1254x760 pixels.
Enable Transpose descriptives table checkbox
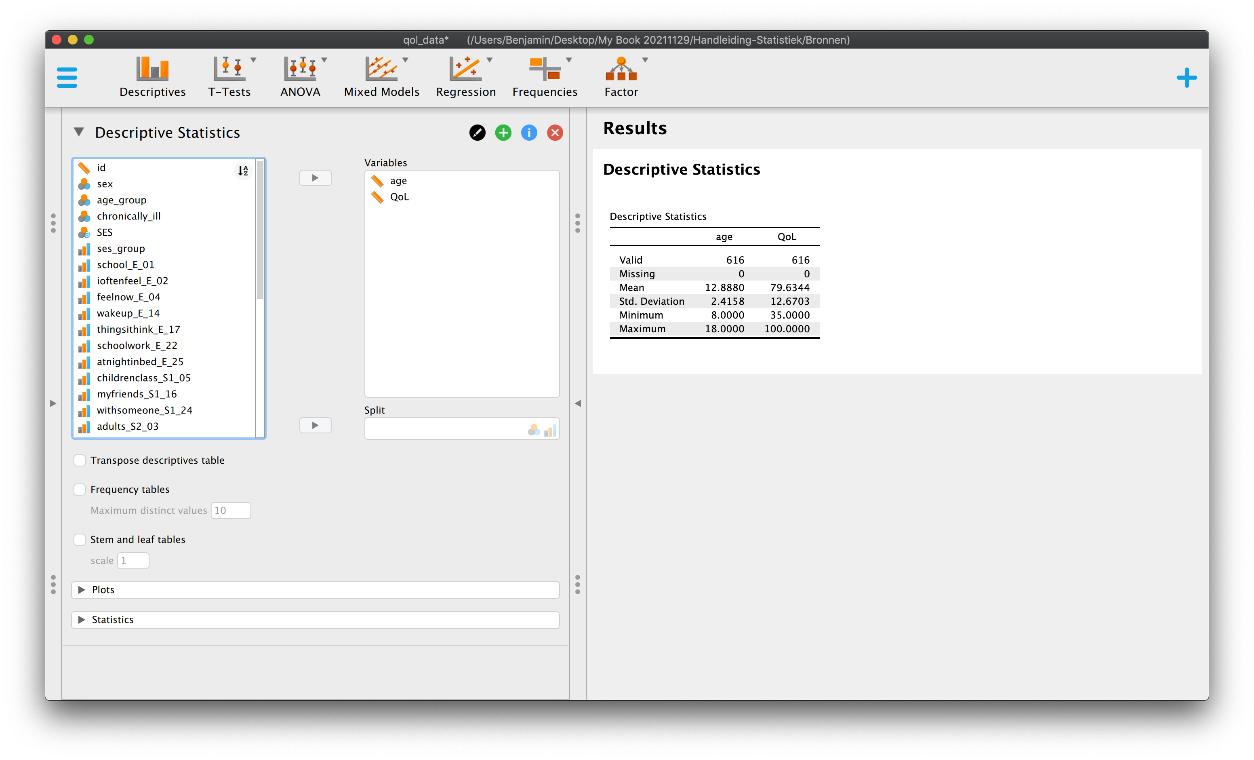point(80,460)
